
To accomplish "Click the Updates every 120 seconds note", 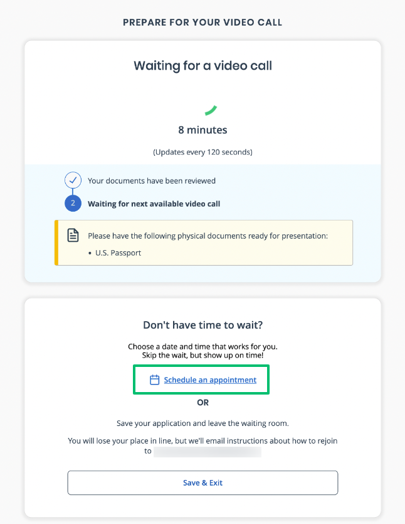I will pos(202,153).
